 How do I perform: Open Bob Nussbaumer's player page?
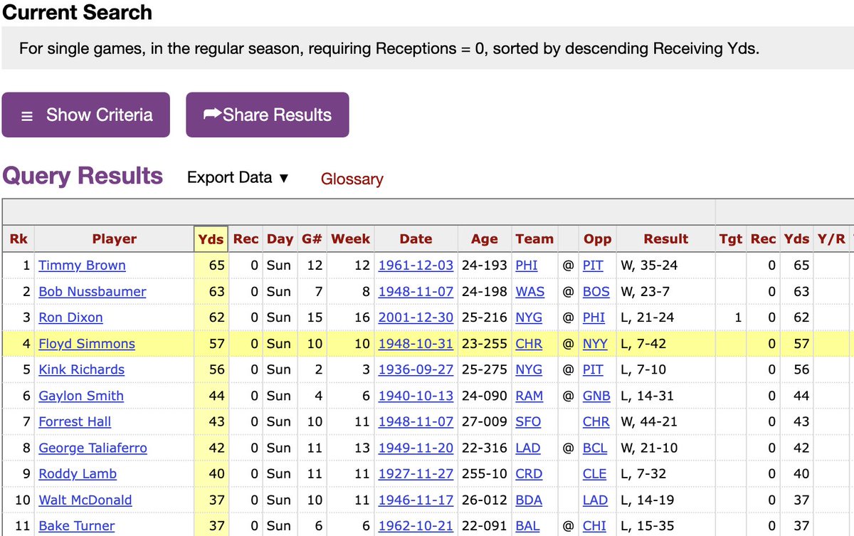tap(93, 292)
